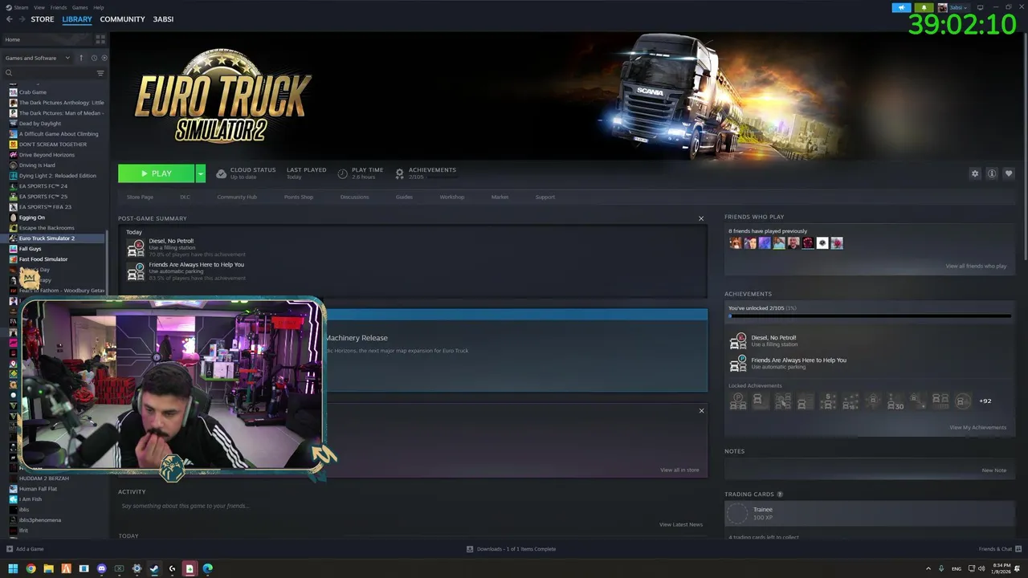Click the play time clock icon
Screen dimensions: 1028x578
click(343, 173)
